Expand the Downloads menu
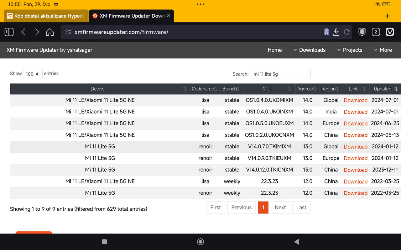 [309, 50]
